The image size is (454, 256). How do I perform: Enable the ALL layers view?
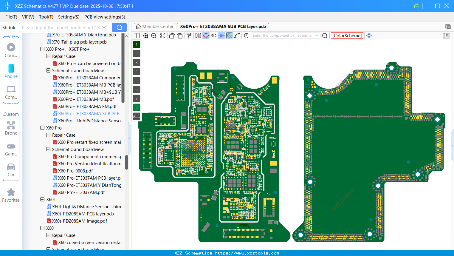point(136,116)
